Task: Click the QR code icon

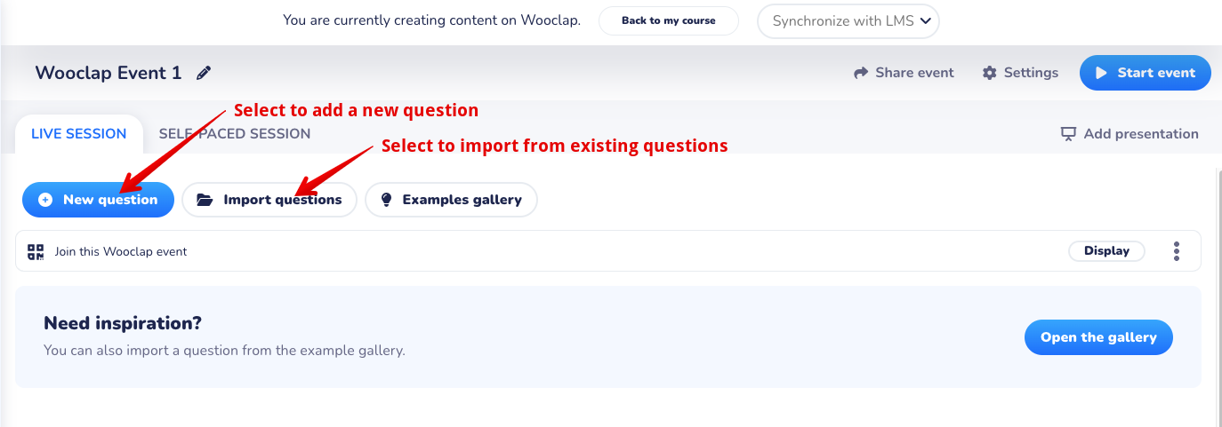Action: click(36, 251)
